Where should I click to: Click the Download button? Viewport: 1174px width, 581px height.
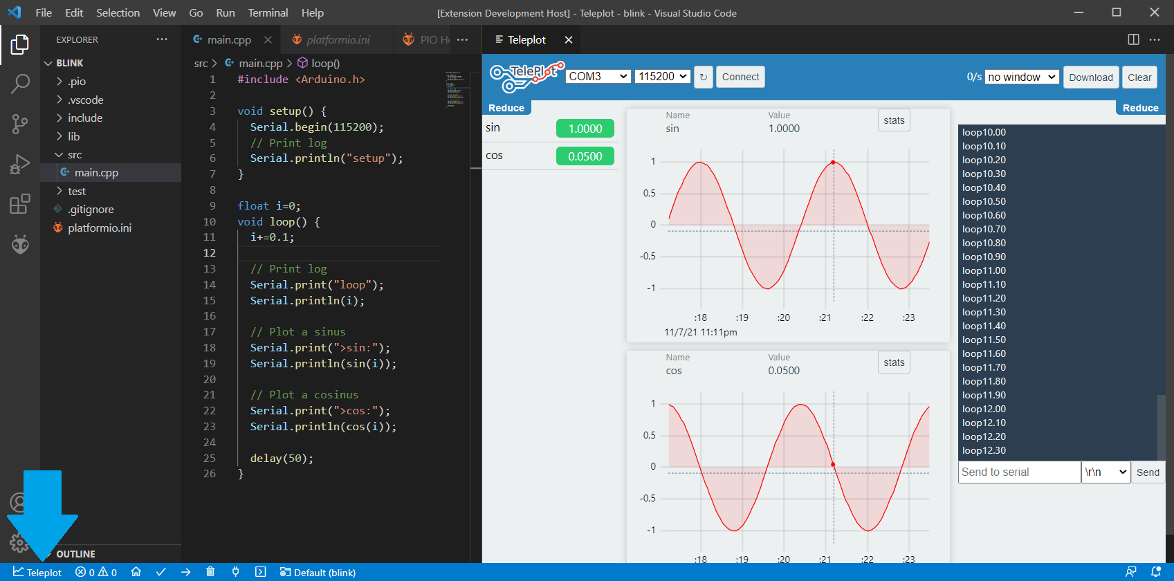1091,77
